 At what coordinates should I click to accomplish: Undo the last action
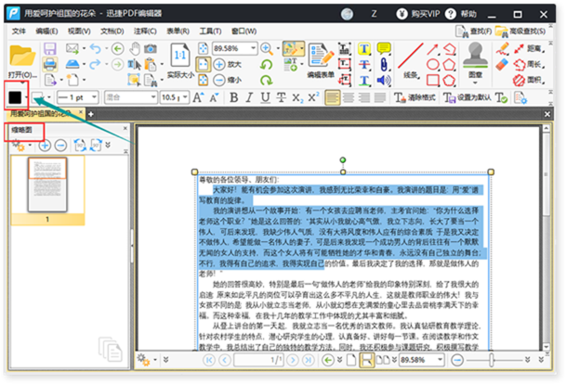(96, 48)
